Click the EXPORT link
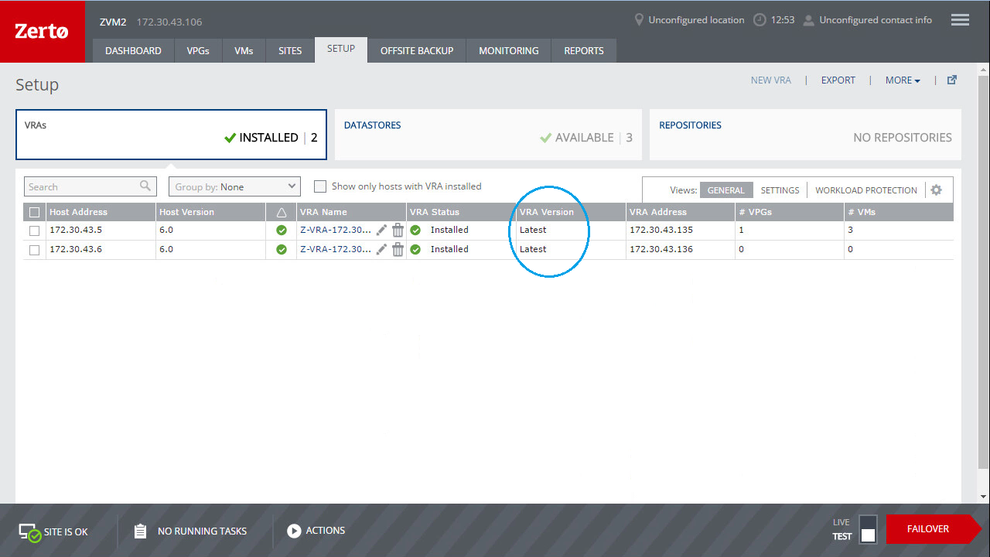Viewport: 990px width, 557px height. (x=838, y=80)
